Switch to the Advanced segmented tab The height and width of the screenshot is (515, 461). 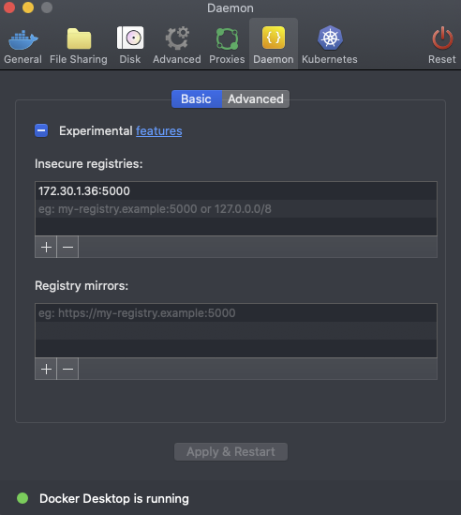click(256, 98)
